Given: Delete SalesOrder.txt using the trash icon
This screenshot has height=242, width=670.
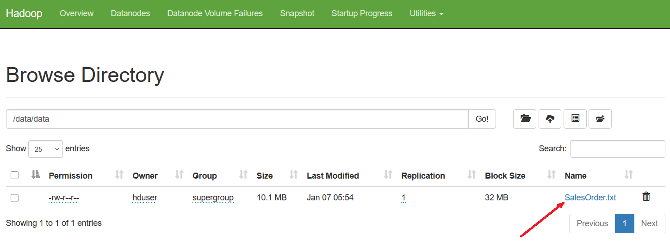Looking at the screenshot, I should tap(646, 197).
